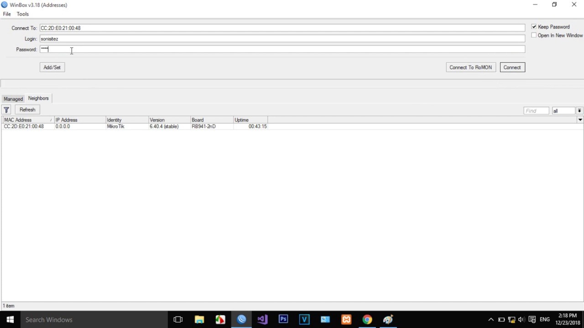
Task: Show hidden system tray icons
Action: [491, 319]
